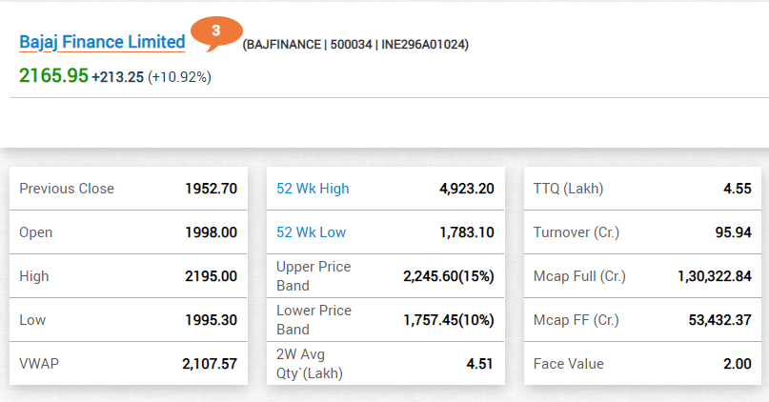The height and width of the screenshot is (402, 769).
Task: Click the Lower Price Band value 1,757.45(10%)
Action: click(x=448, y=320)
